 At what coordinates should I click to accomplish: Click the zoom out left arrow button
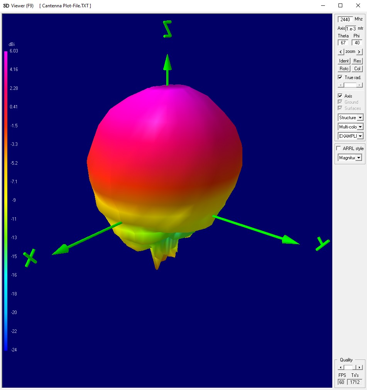pyautogui.click(x=341, y=52)
